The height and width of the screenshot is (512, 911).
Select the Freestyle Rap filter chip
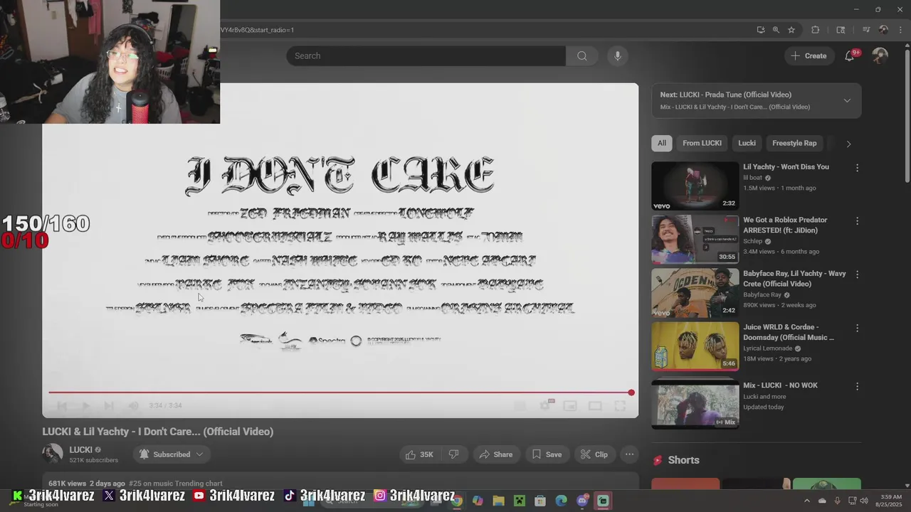click(x=794, y=143)
